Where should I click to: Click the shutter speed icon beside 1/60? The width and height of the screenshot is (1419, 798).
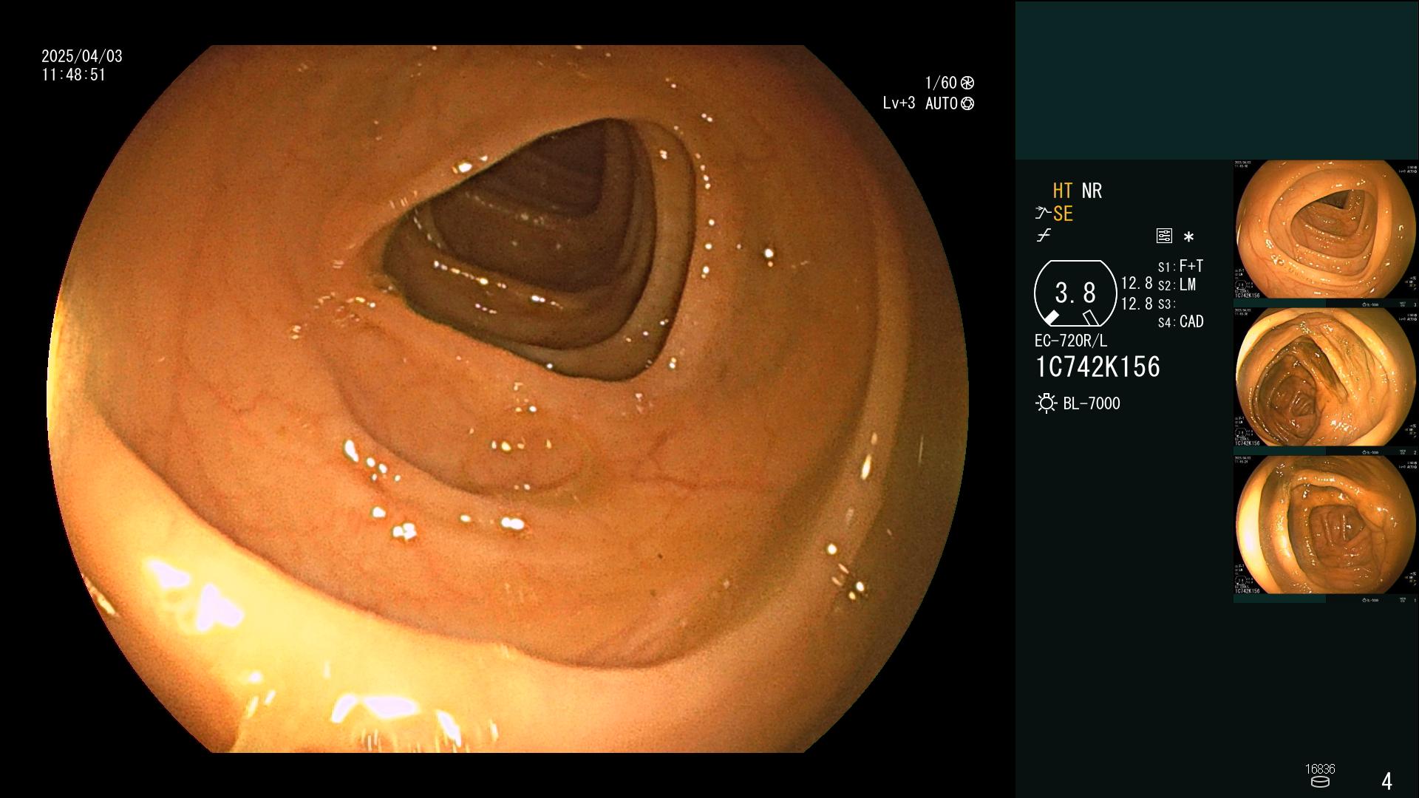click(x=967, y=83)
